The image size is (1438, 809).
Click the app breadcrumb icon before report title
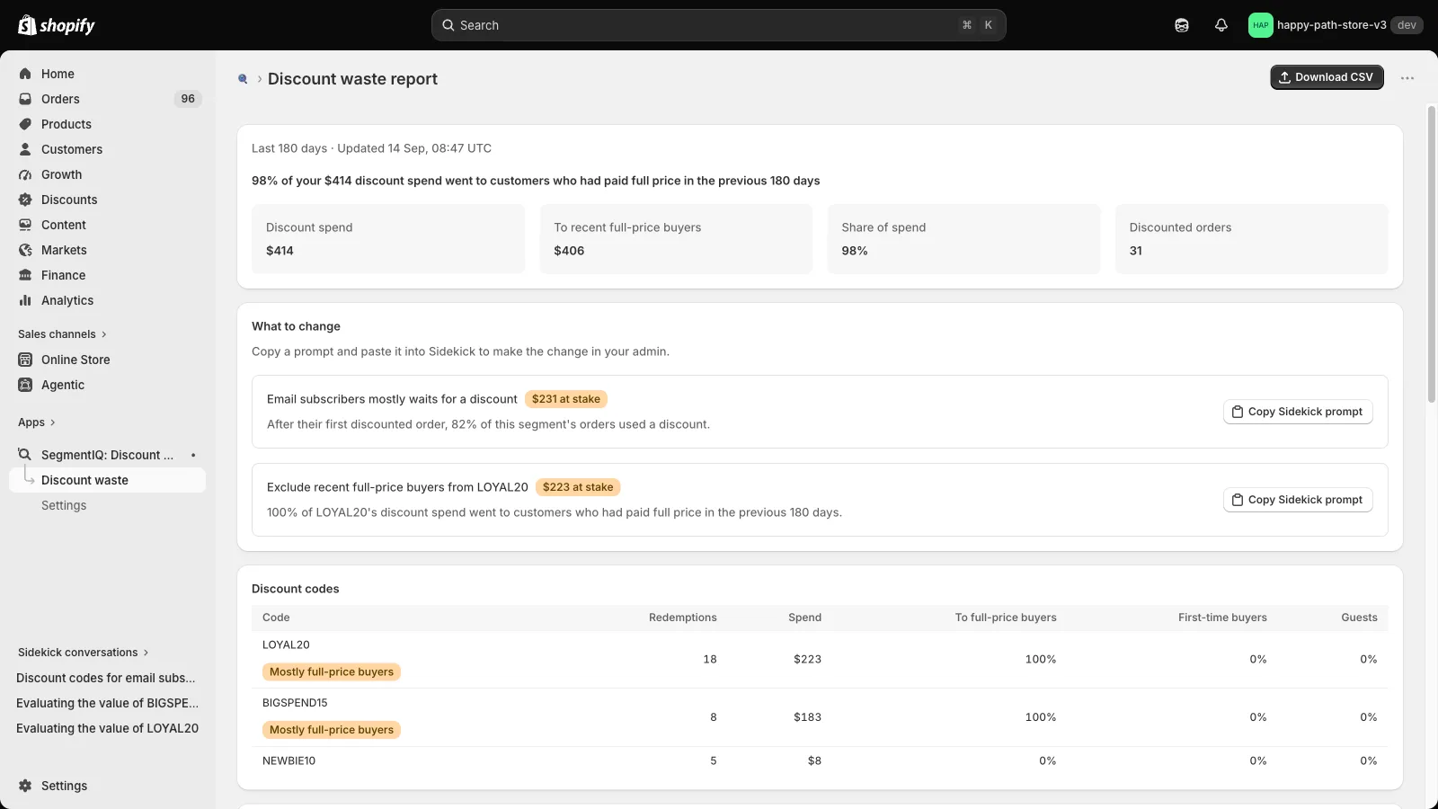(x=243, y=79)
